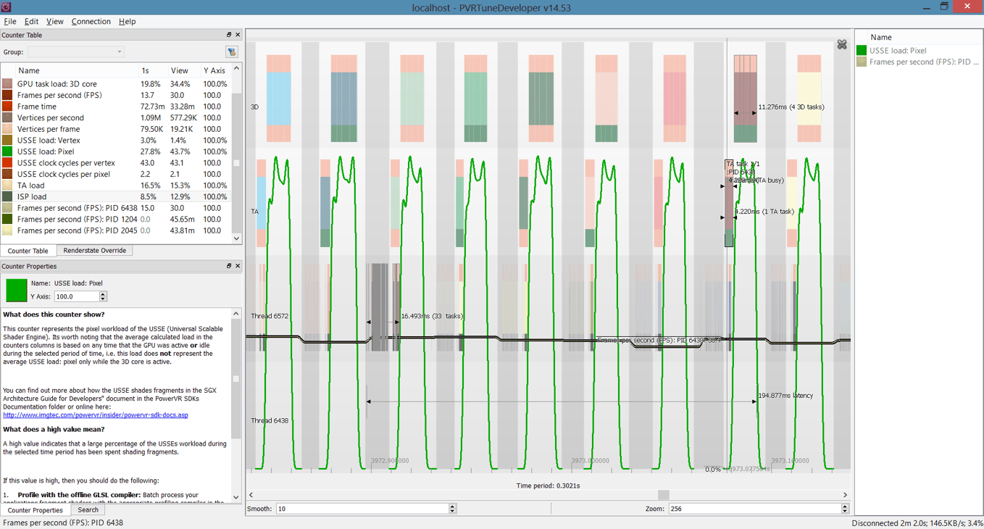Switch to the Renderstate Override tab
984x529 pixels.
click(x=94, y=250)
